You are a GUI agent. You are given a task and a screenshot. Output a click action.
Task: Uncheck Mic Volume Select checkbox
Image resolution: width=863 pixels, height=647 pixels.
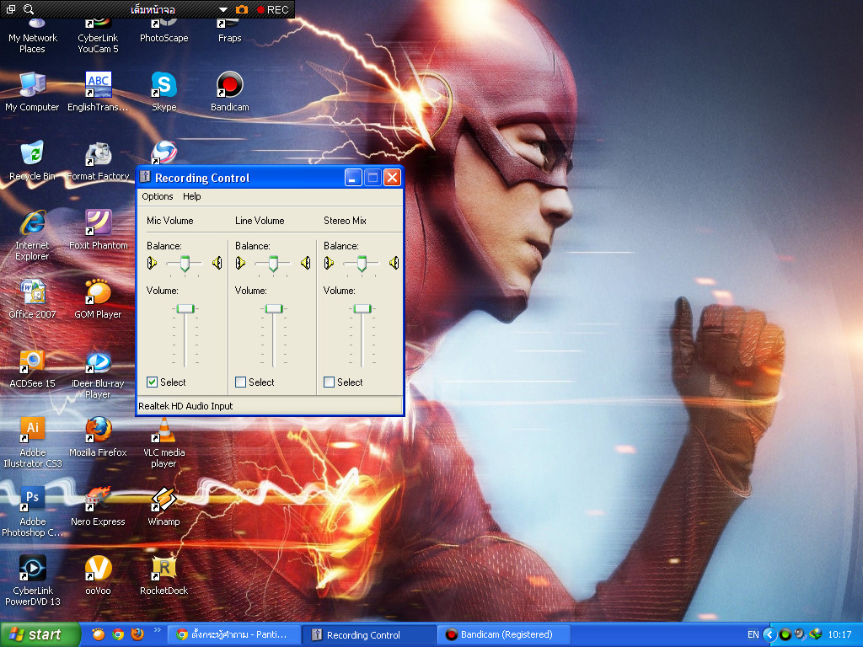coord(152,382)
